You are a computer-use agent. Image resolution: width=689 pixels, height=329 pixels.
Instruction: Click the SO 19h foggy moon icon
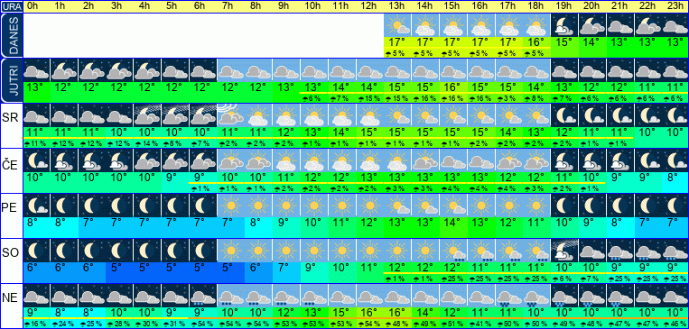(564, 251)
